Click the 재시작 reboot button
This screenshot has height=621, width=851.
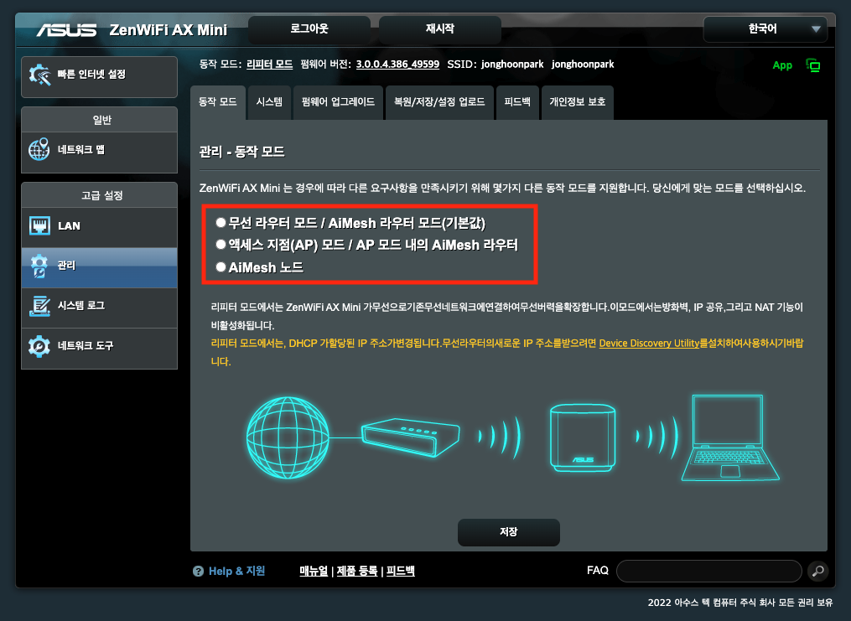pos(440,29)
